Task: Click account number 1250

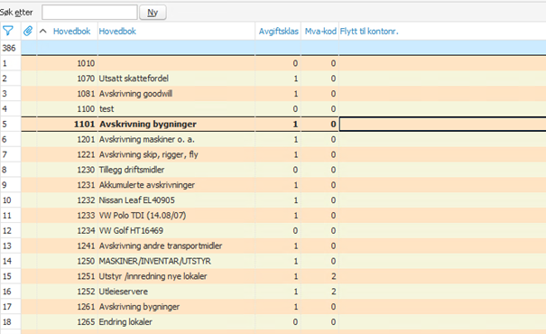Action: pos(86,261)
